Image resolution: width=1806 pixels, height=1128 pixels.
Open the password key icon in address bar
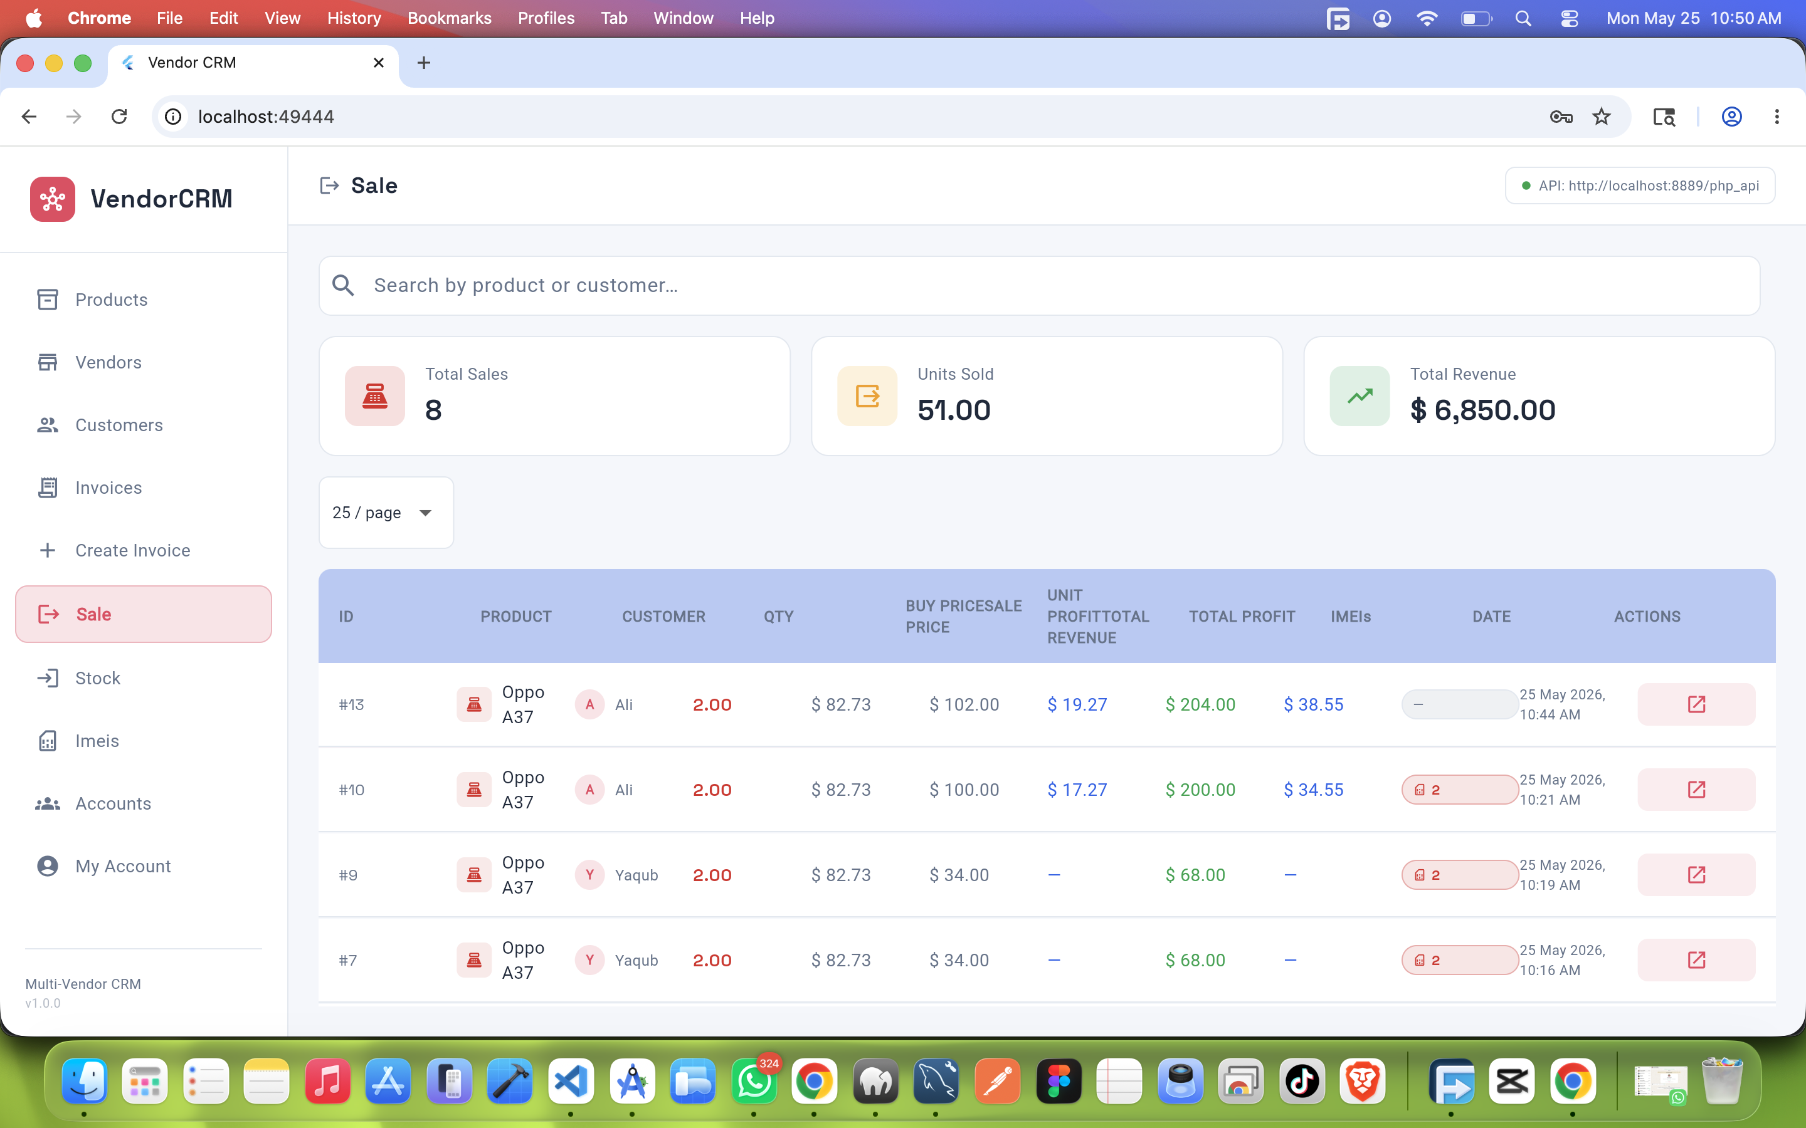1561,117
